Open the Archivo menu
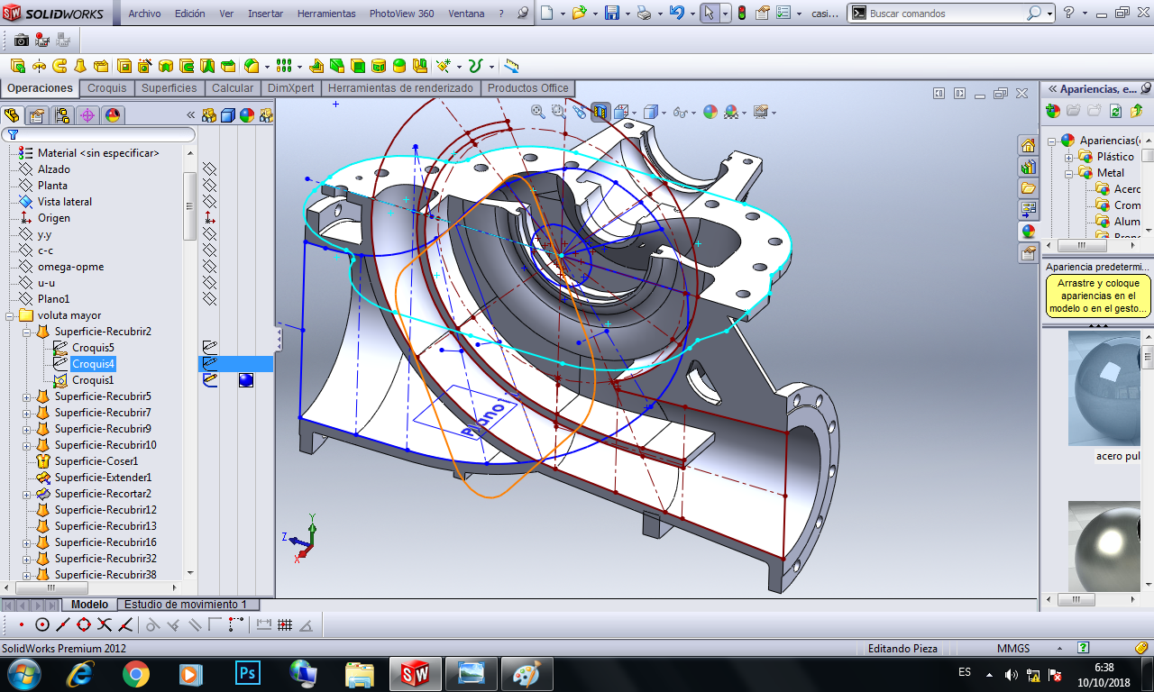 [145, 14]
